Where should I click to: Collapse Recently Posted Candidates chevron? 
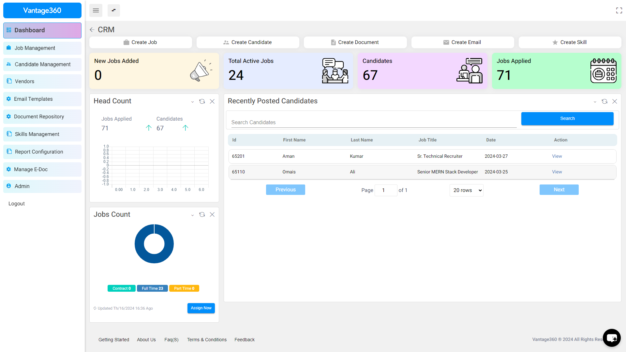595,102
